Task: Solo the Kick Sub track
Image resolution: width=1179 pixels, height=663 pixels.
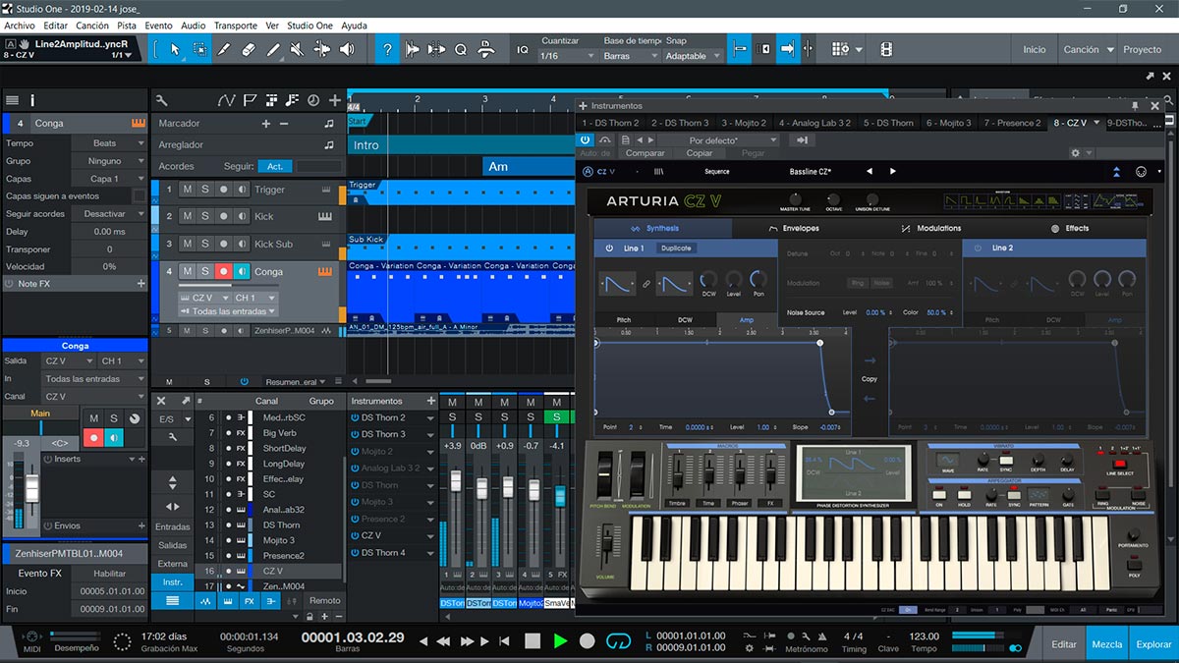Action: (x=205, y=244)
